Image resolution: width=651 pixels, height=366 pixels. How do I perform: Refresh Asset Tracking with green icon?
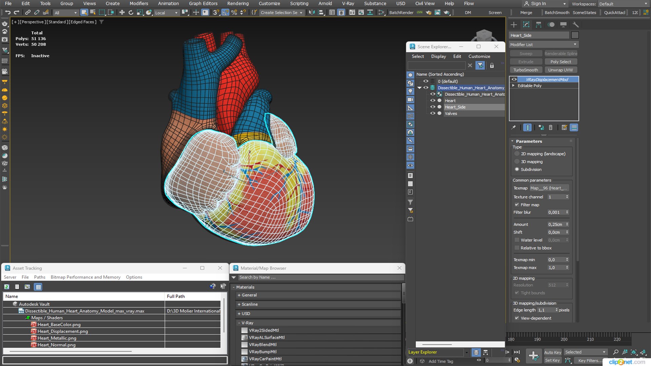click(x=6, y=287)
